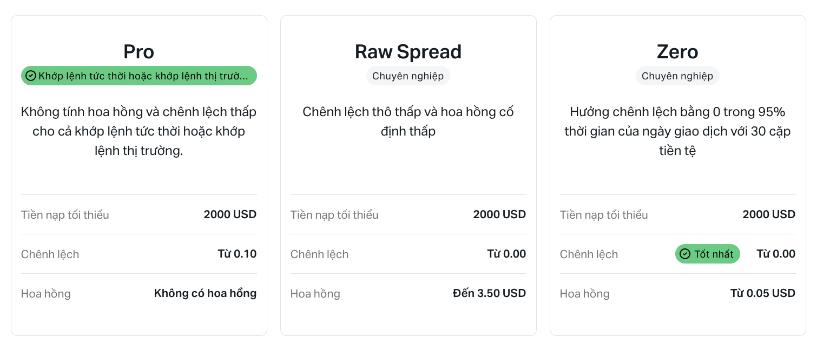The width and height of the screenshot is (817, 351).
Task: Click Chuyên nghiệp tag under Zero
Action: click(x=677, y=76)
